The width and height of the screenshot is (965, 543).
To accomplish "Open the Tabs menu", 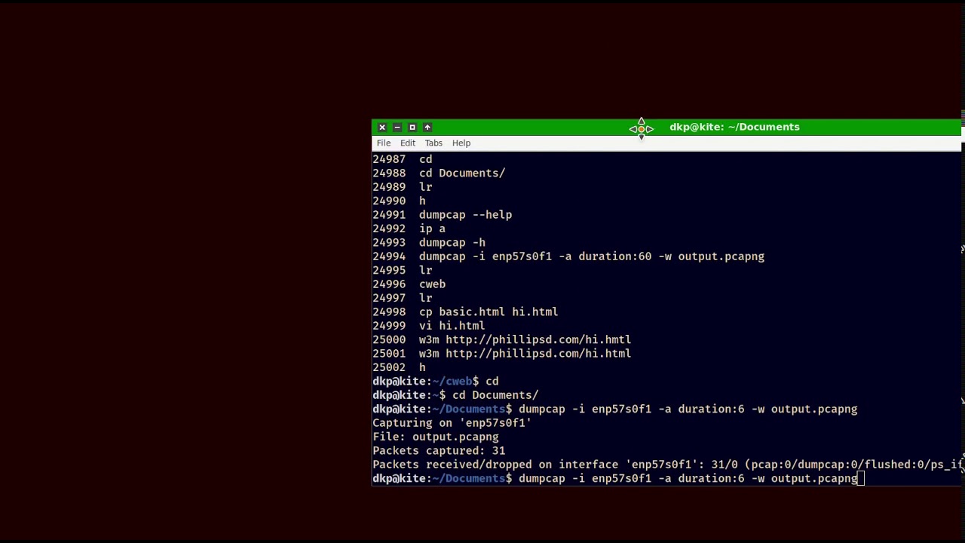I will coord(433,143).
